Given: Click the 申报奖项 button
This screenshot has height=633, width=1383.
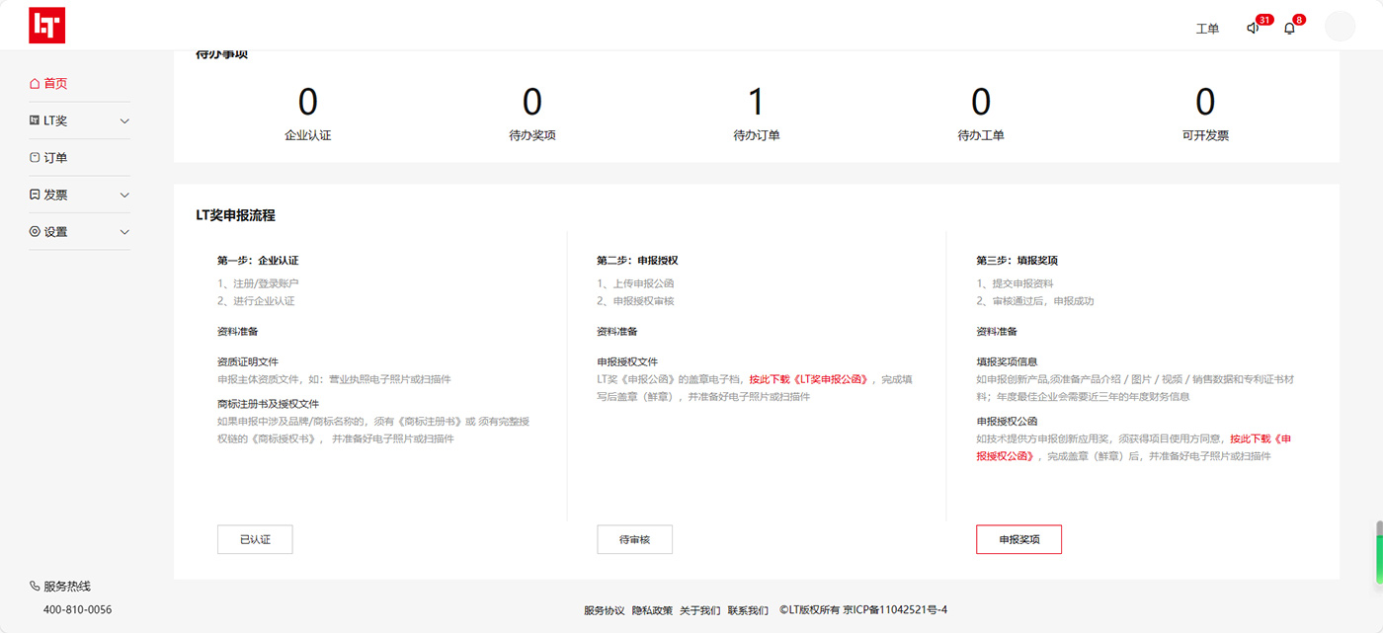Looking at the screenshot, I should click(x=1018, y=540).
